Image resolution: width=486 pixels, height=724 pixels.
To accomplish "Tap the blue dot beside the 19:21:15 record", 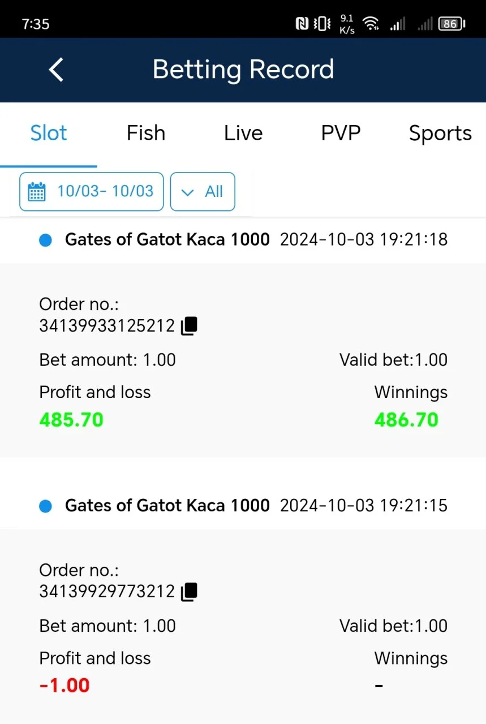I will pyautogui.click(x=46, y=506).
